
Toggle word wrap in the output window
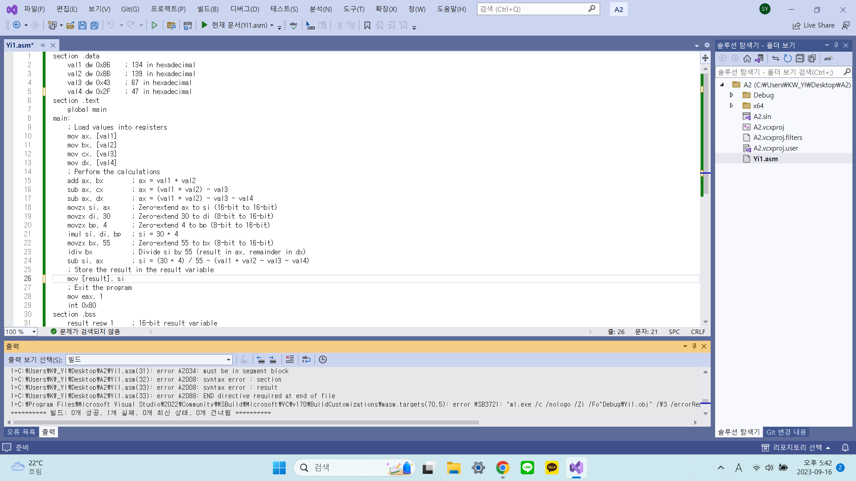pyautogui.click(x=306, y=359)
